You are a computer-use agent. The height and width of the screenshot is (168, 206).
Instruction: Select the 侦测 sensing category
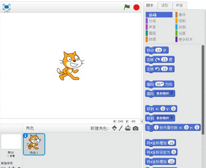point(180,27)
